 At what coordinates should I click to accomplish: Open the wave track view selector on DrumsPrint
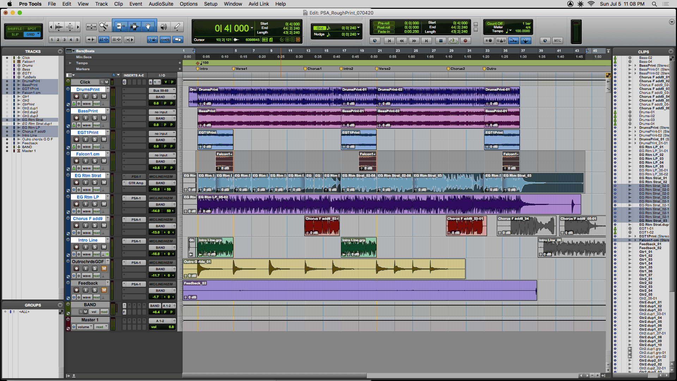tap(86, 103)
